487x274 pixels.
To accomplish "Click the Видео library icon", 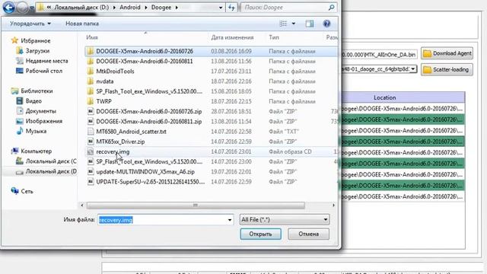I will pyautogui.click(x=20, y=101).
